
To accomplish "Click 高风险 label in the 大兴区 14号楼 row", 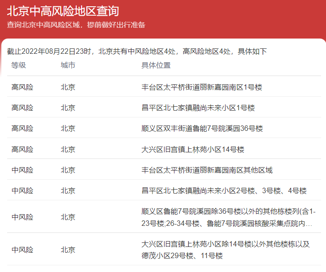I will coord(22,149).
